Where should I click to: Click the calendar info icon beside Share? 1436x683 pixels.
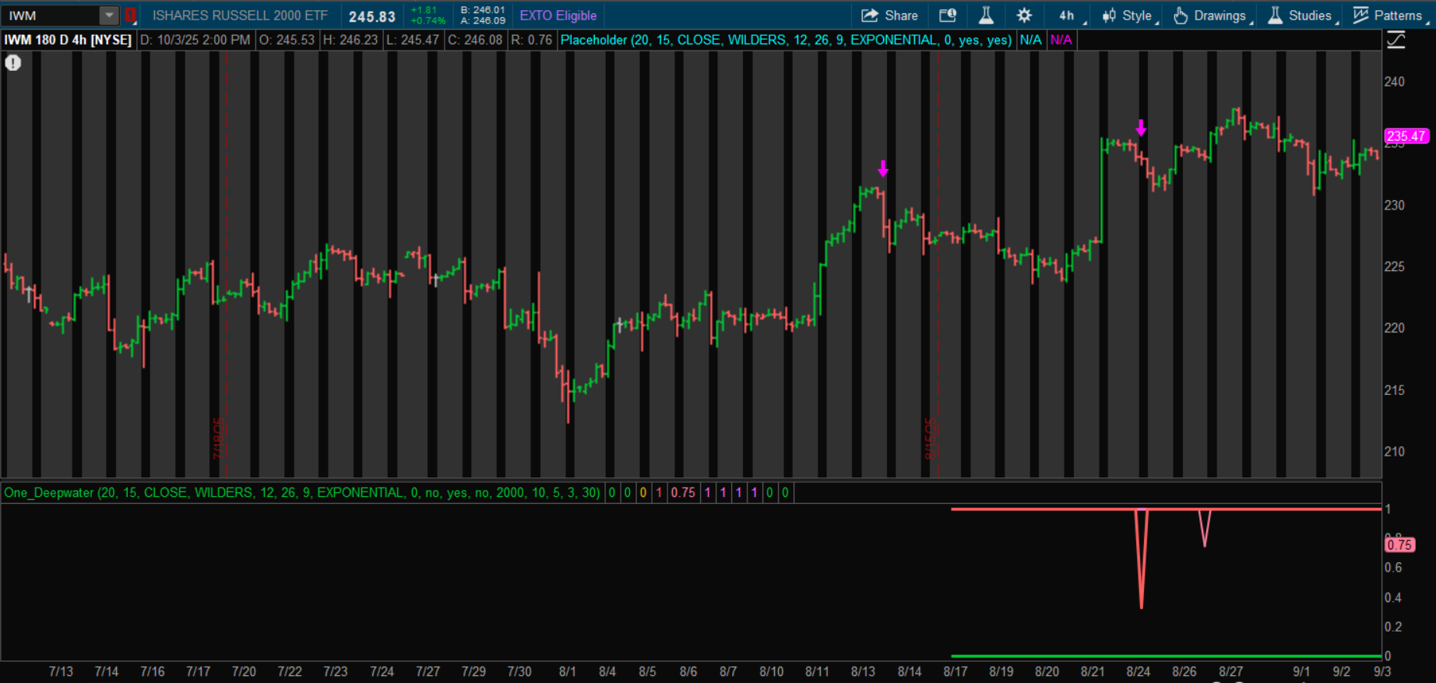[948, 16]
